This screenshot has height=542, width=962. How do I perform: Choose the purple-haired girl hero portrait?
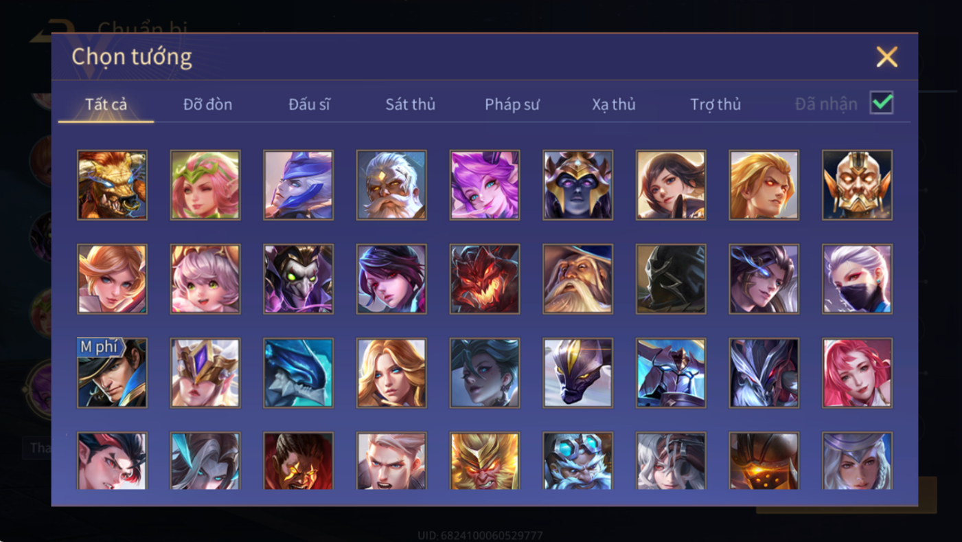click(485, 185)
